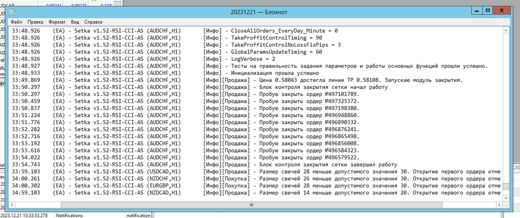Click the USDCAD,H1 log entry
The width and height of the screenshot is (520, 218).
(x=256, y=172)
